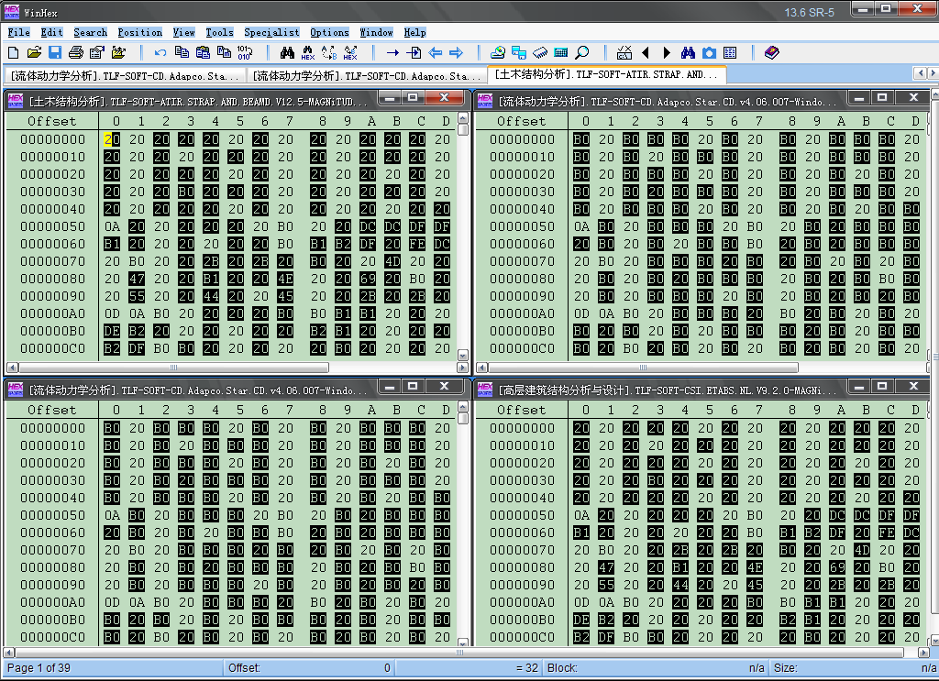Screen dimensions: 939x681
Task: Click the black left triangle toolbar icon
Action: coord(646,52)
